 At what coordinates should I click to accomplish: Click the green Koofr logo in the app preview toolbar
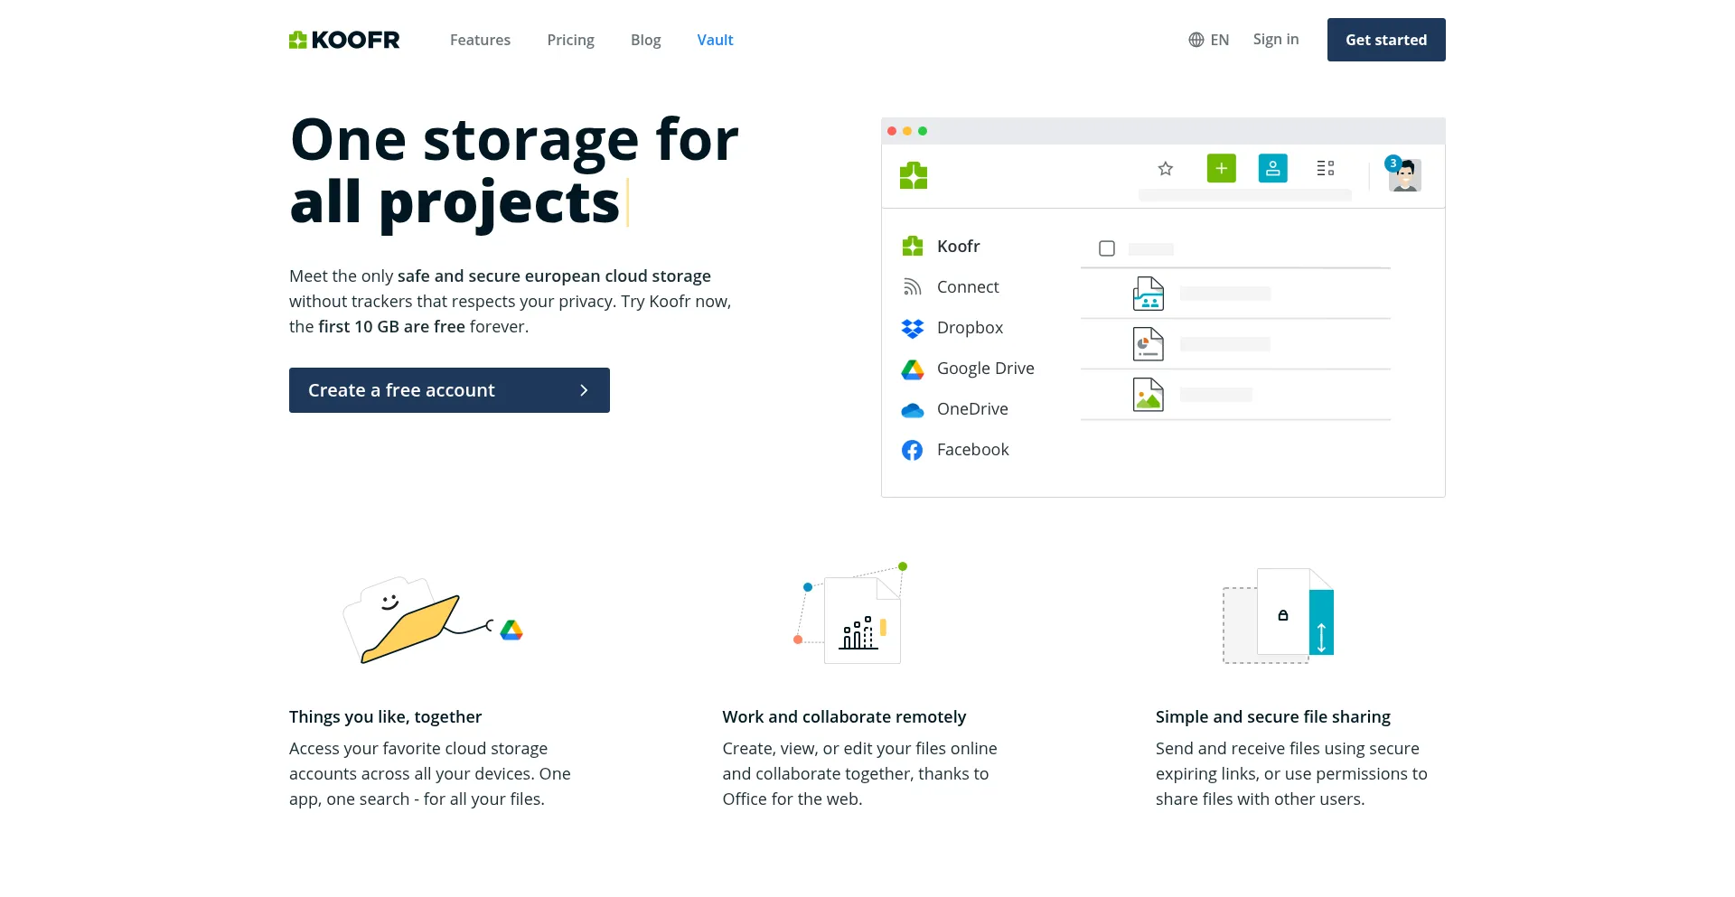click(914, 175)
